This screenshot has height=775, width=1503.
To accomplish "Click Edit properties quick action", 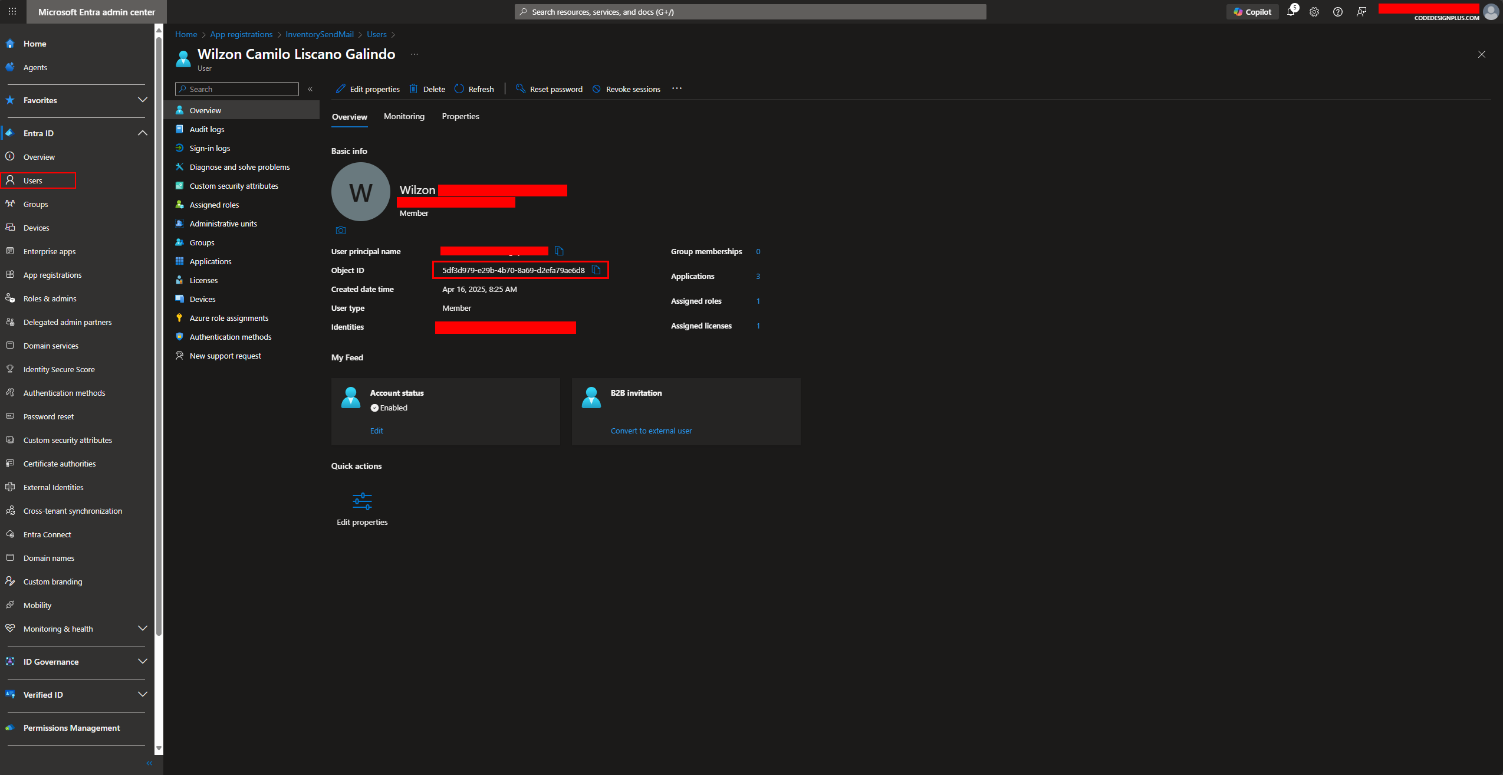I will [x=362, y=509].
